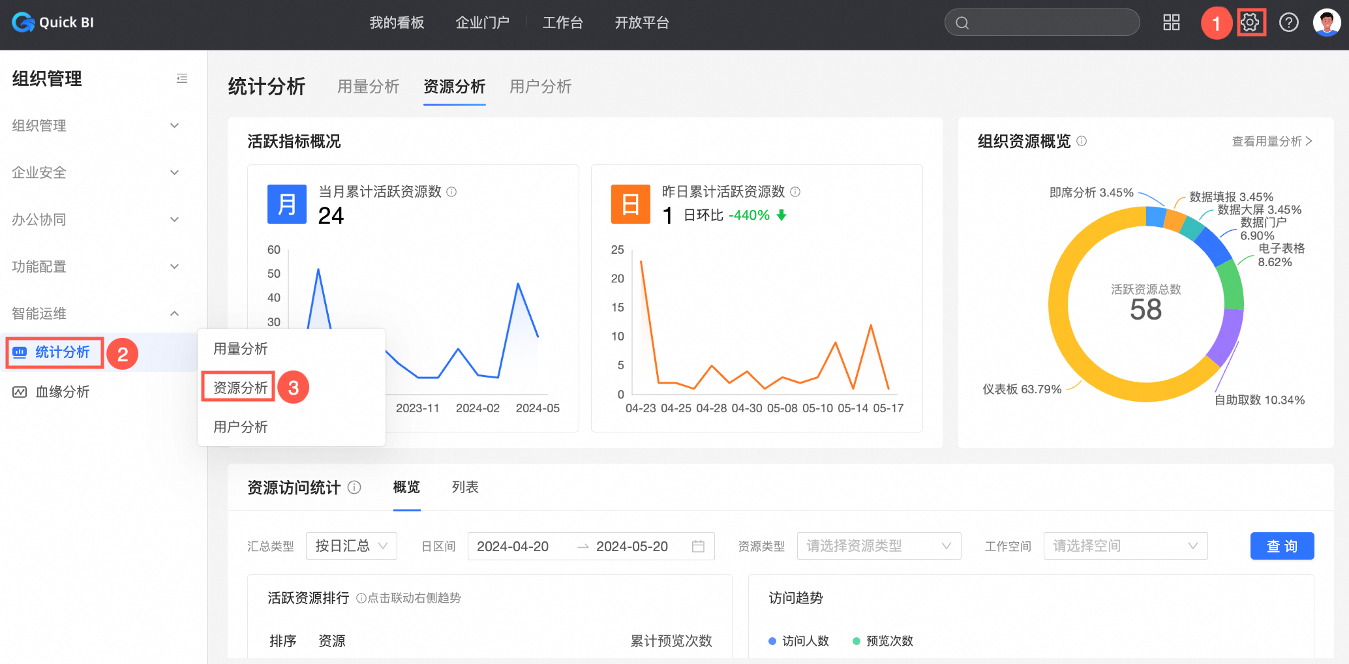
Task: Open 我的看板 in the top navigation
Action: 397,23
